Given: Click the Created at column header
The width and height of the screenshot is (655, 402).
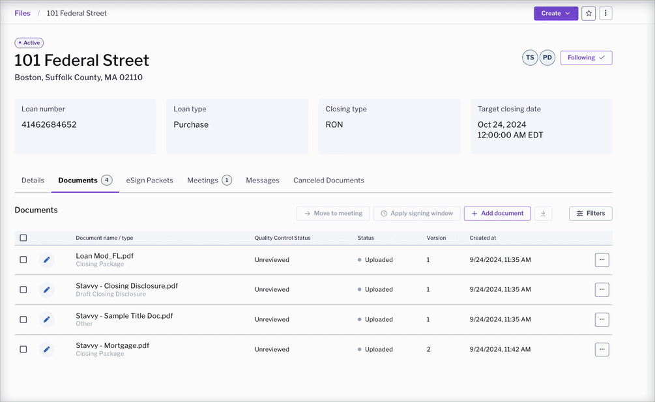Looking at the screenshot, I should point(483,238).
